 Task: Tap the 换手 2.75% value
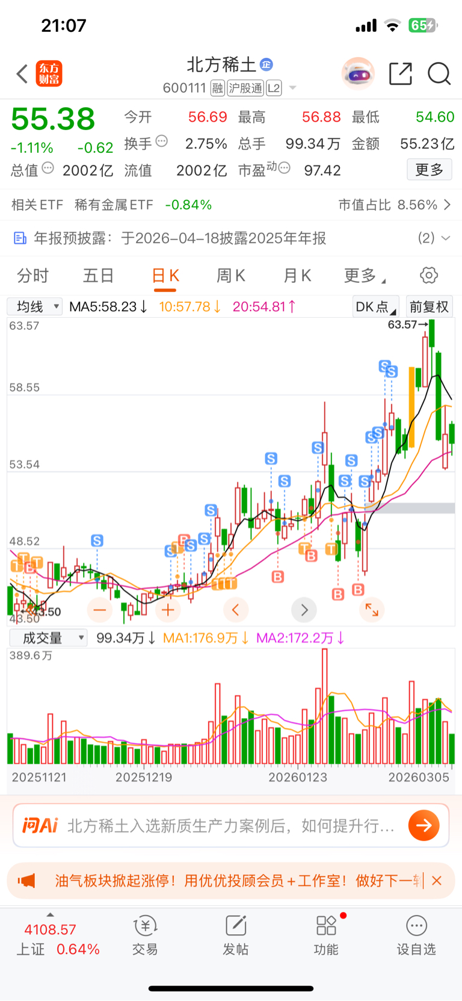click(206, 144)
